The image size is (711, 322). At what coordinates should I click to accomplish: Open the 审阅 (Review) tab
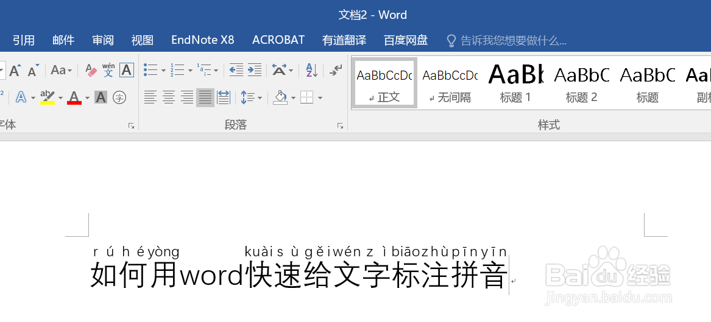tap(103, 40)
